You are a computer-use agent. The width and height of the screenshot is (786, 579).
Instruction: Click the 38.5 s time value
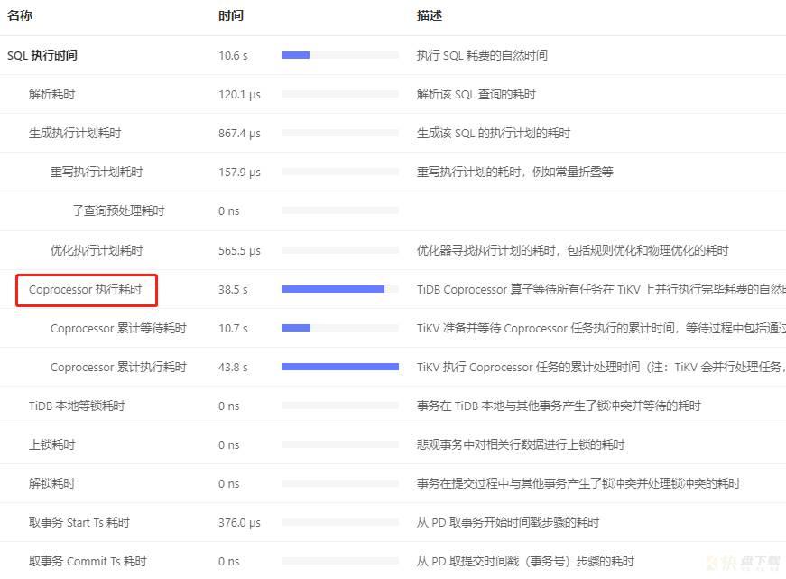pyautogui.click(x=233, y=290)
